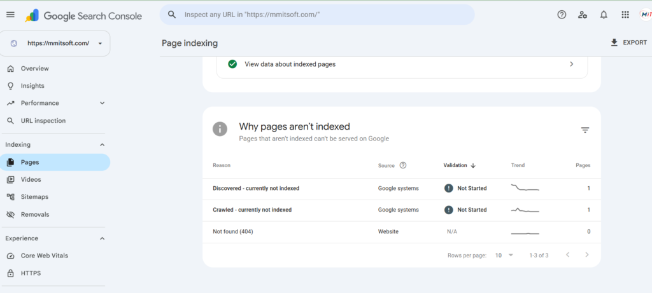This screenshot has height=293, width=652.
Task: Click the Export download icon
Action: 614,43
